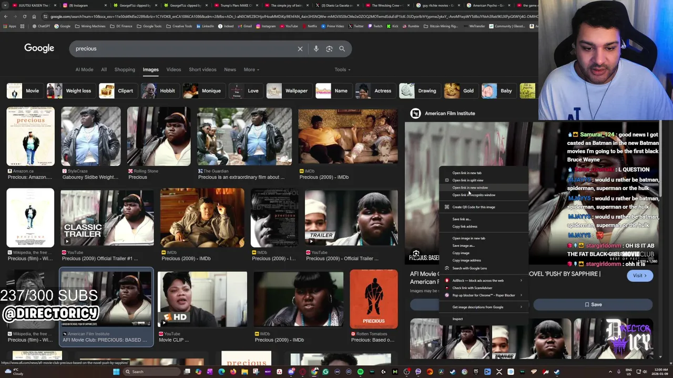
Task: Open Amazon.ca Precious poster thumbnail
Action: (x=30, y=136)
